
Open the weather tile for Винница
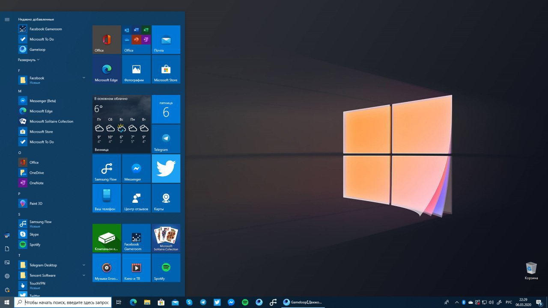click(122, 124)
